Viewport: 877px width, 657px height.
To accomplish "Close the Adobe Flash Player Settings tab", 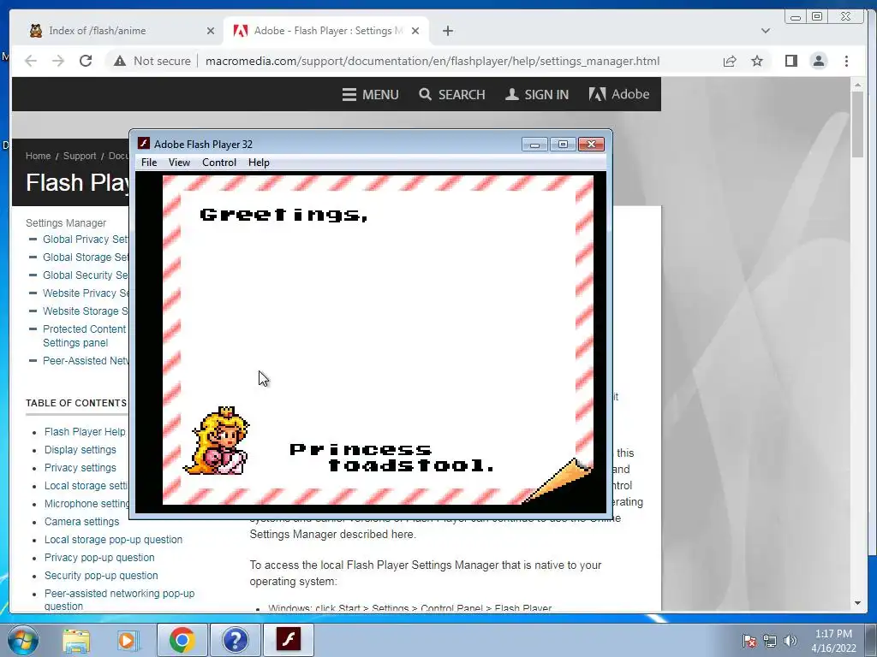I will coord(415,31).
